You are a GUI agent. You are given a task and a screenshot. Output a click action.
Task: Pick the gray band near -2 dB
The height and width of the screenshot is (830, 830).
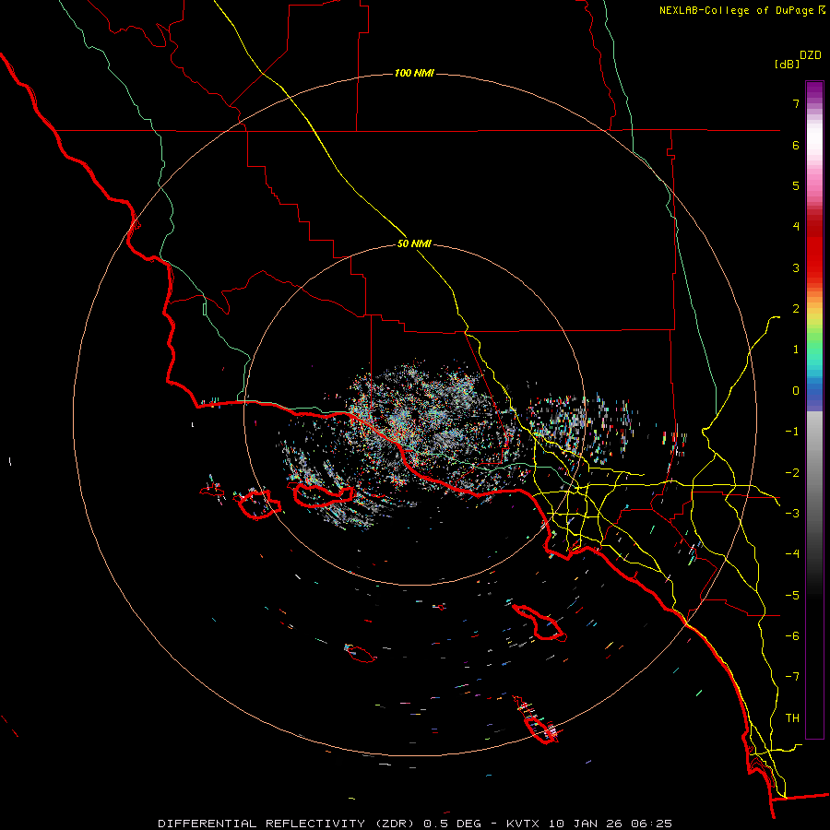pos(814,471)
